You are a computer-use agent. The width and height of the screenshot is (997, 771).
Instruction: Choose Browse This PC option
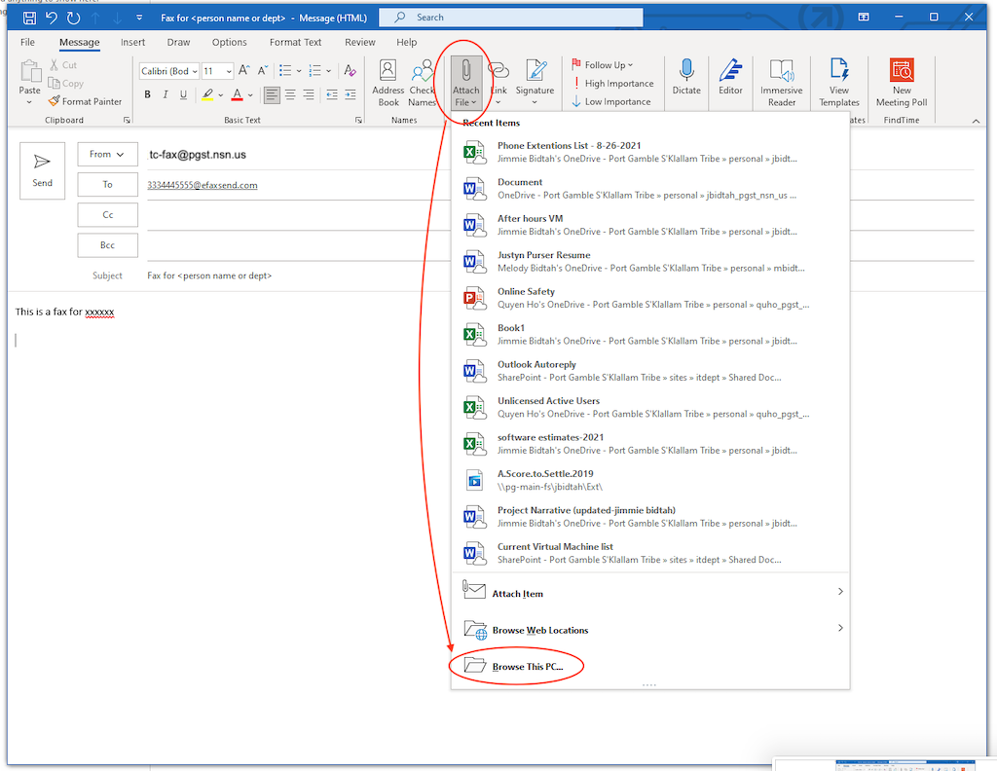(x=649, y=666)
